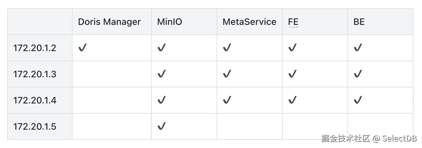Click the empty Doris Manager cell for 172.20.1.4

coord(112,100)
